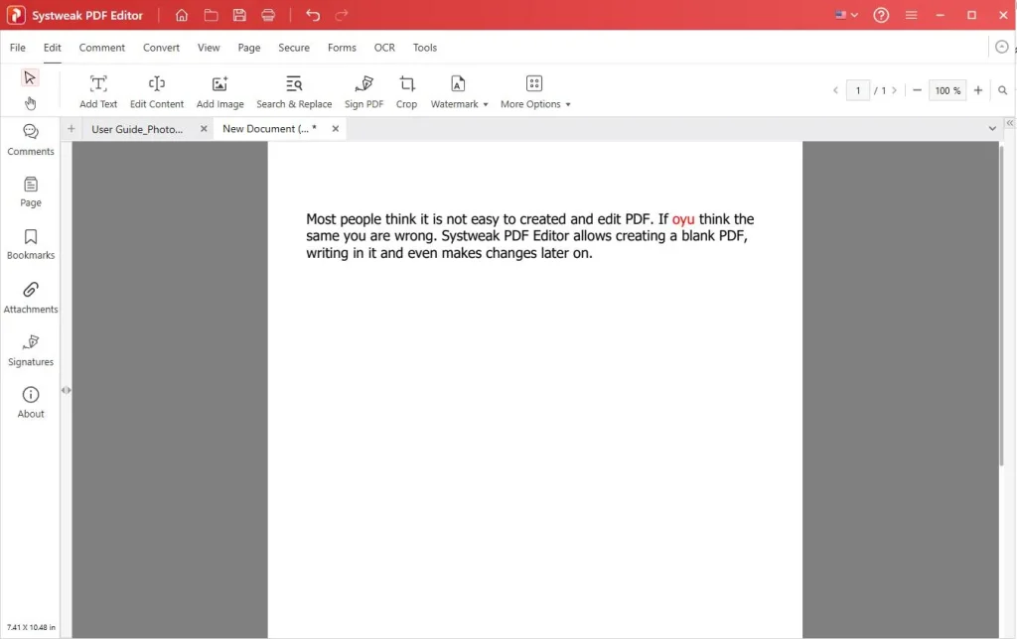Open the OCR menu
Image resolution: width=1017 pixels, height=639 pixels.
point(384,48)
